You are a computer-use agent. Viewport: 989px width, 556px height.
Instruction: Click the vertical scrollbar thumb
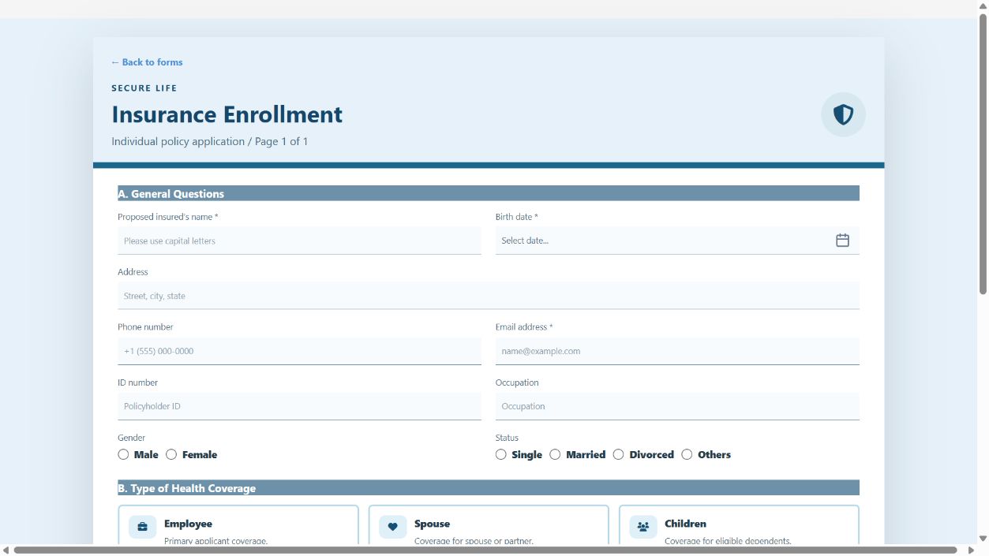pos(983,154)
